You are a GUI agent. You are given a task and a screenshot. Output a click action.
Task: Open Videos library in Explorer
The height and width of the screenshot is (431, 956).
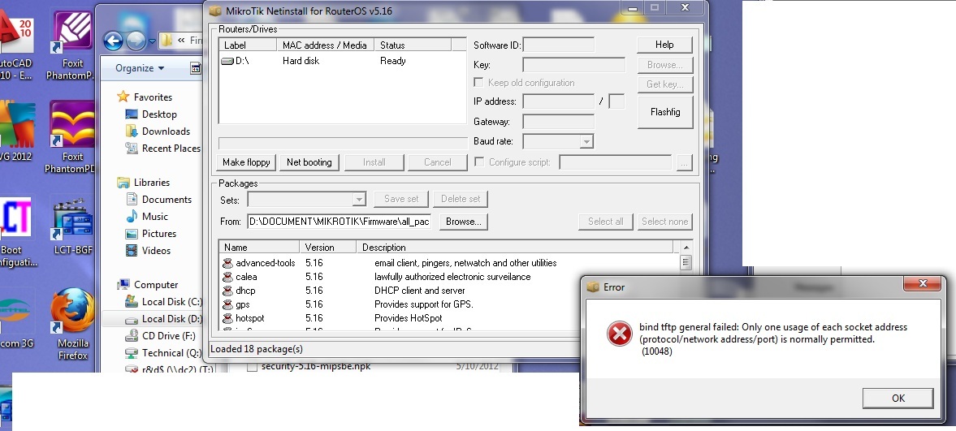coord(156,251)
